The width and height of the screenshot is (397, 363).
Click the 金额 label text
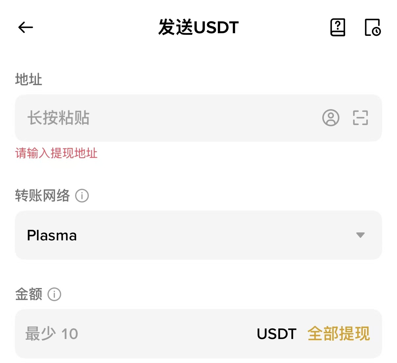[x=29, y=294]
